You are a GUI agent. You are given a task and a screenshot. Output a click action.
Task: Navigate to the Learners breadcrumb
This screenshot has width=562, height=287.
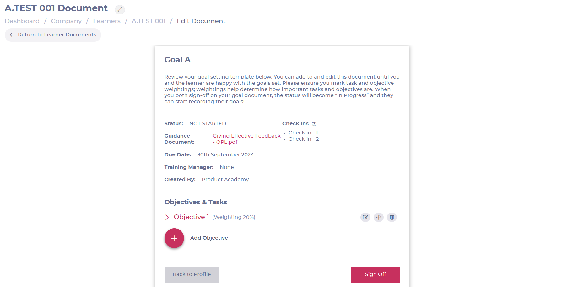click(x=107, y=21)
